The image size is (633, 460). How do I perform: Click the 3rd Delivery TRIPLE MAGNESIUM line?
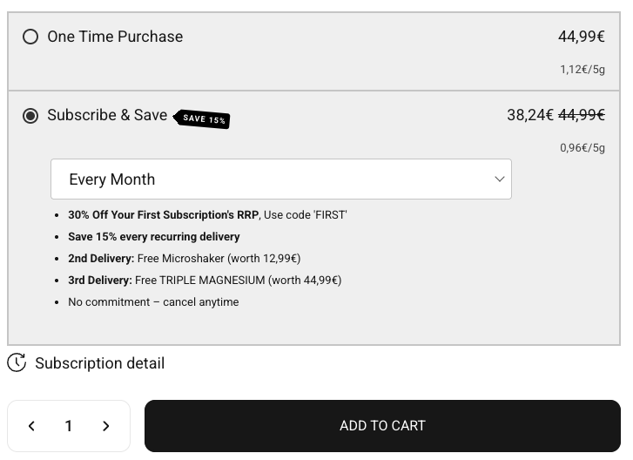[x=205, y=280]
